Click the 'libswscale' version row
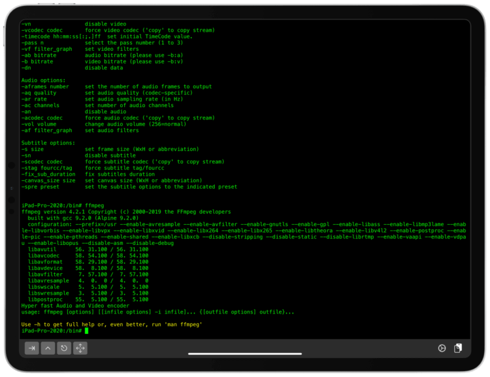The width and height of the screenshot is (490, 377). pyautogui.click(x=88, y=287)
